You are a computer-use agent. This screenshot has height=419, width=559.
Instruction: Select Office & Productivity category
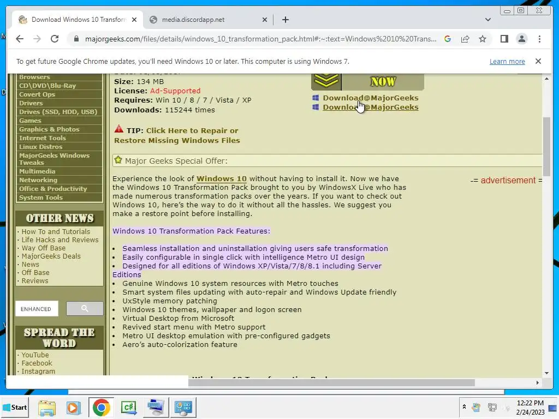coord(53,189)
